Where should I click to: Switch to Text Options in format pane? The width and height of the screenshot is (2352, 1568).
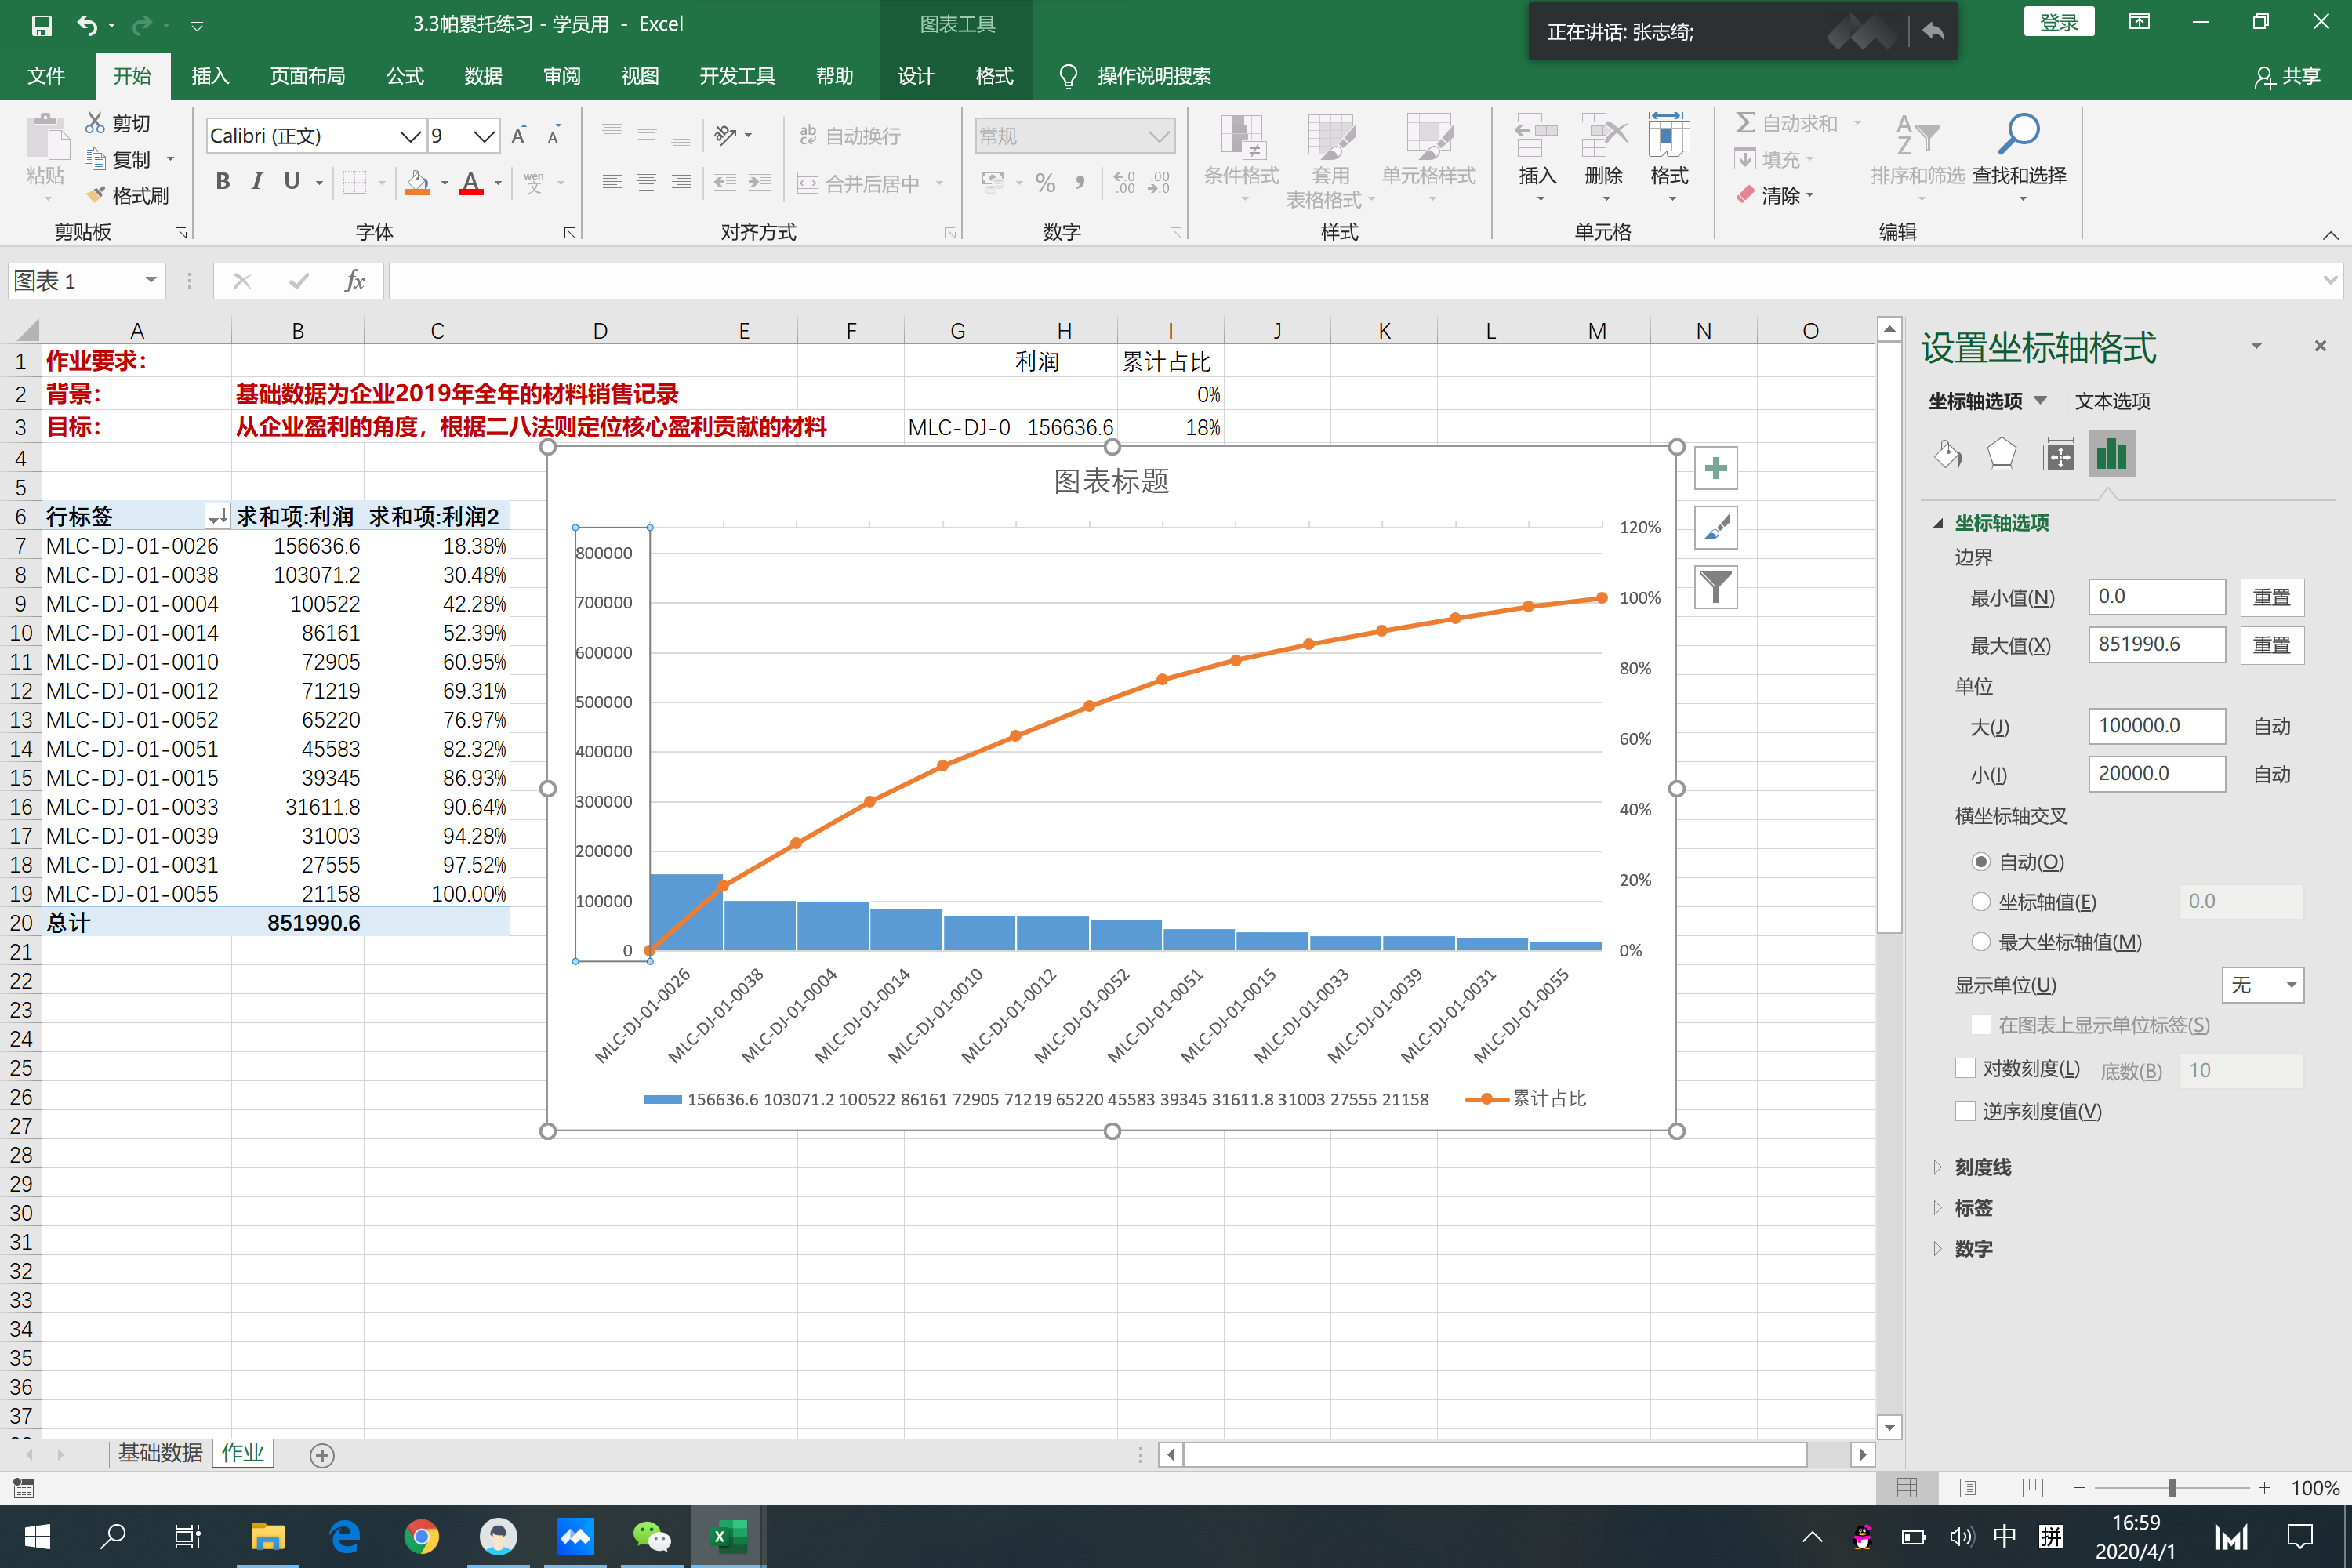click(x=2112, y=401)
